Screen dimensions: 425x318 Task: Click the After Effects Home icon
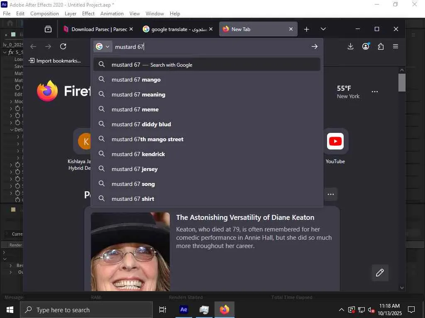(x=10, y=23)
